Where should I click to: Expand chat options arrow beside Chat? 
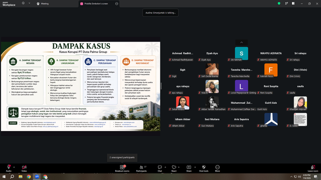pyautogui.click(x=165, y=167)
